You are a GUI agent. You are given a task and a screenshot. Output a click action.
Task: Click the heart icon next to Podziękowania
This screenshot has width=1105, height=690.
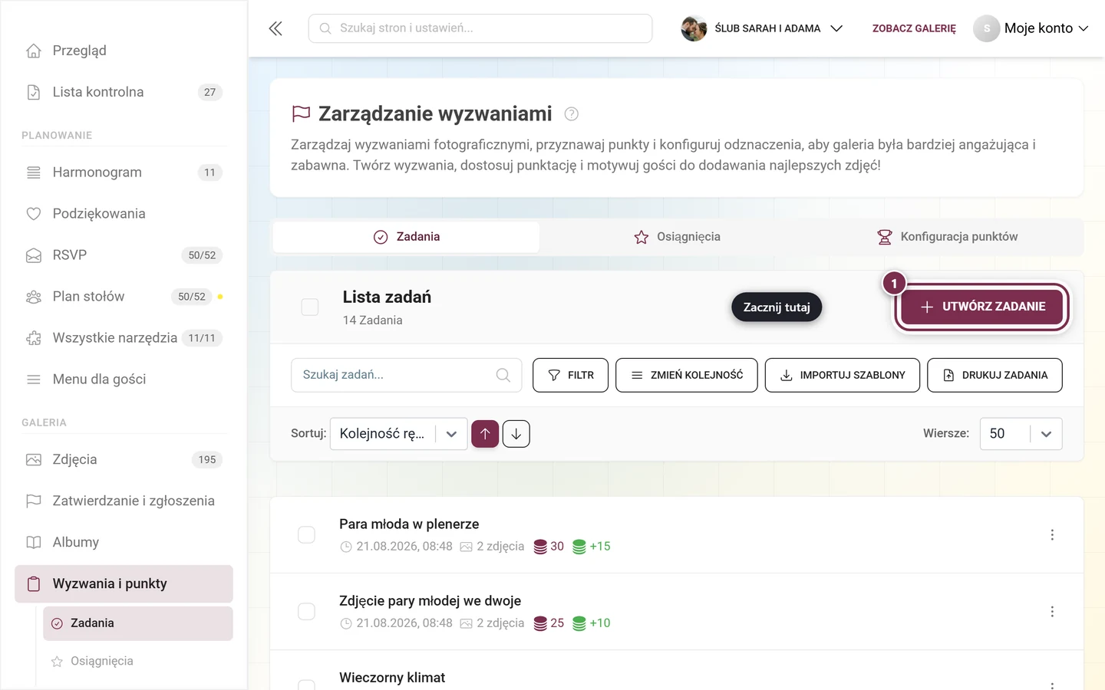point(34,214)
